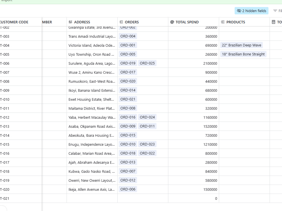Image resolution: width=282 pixels, height=211 pixels.
Task: Open linked record ORD-008
Action: [128, 108]
